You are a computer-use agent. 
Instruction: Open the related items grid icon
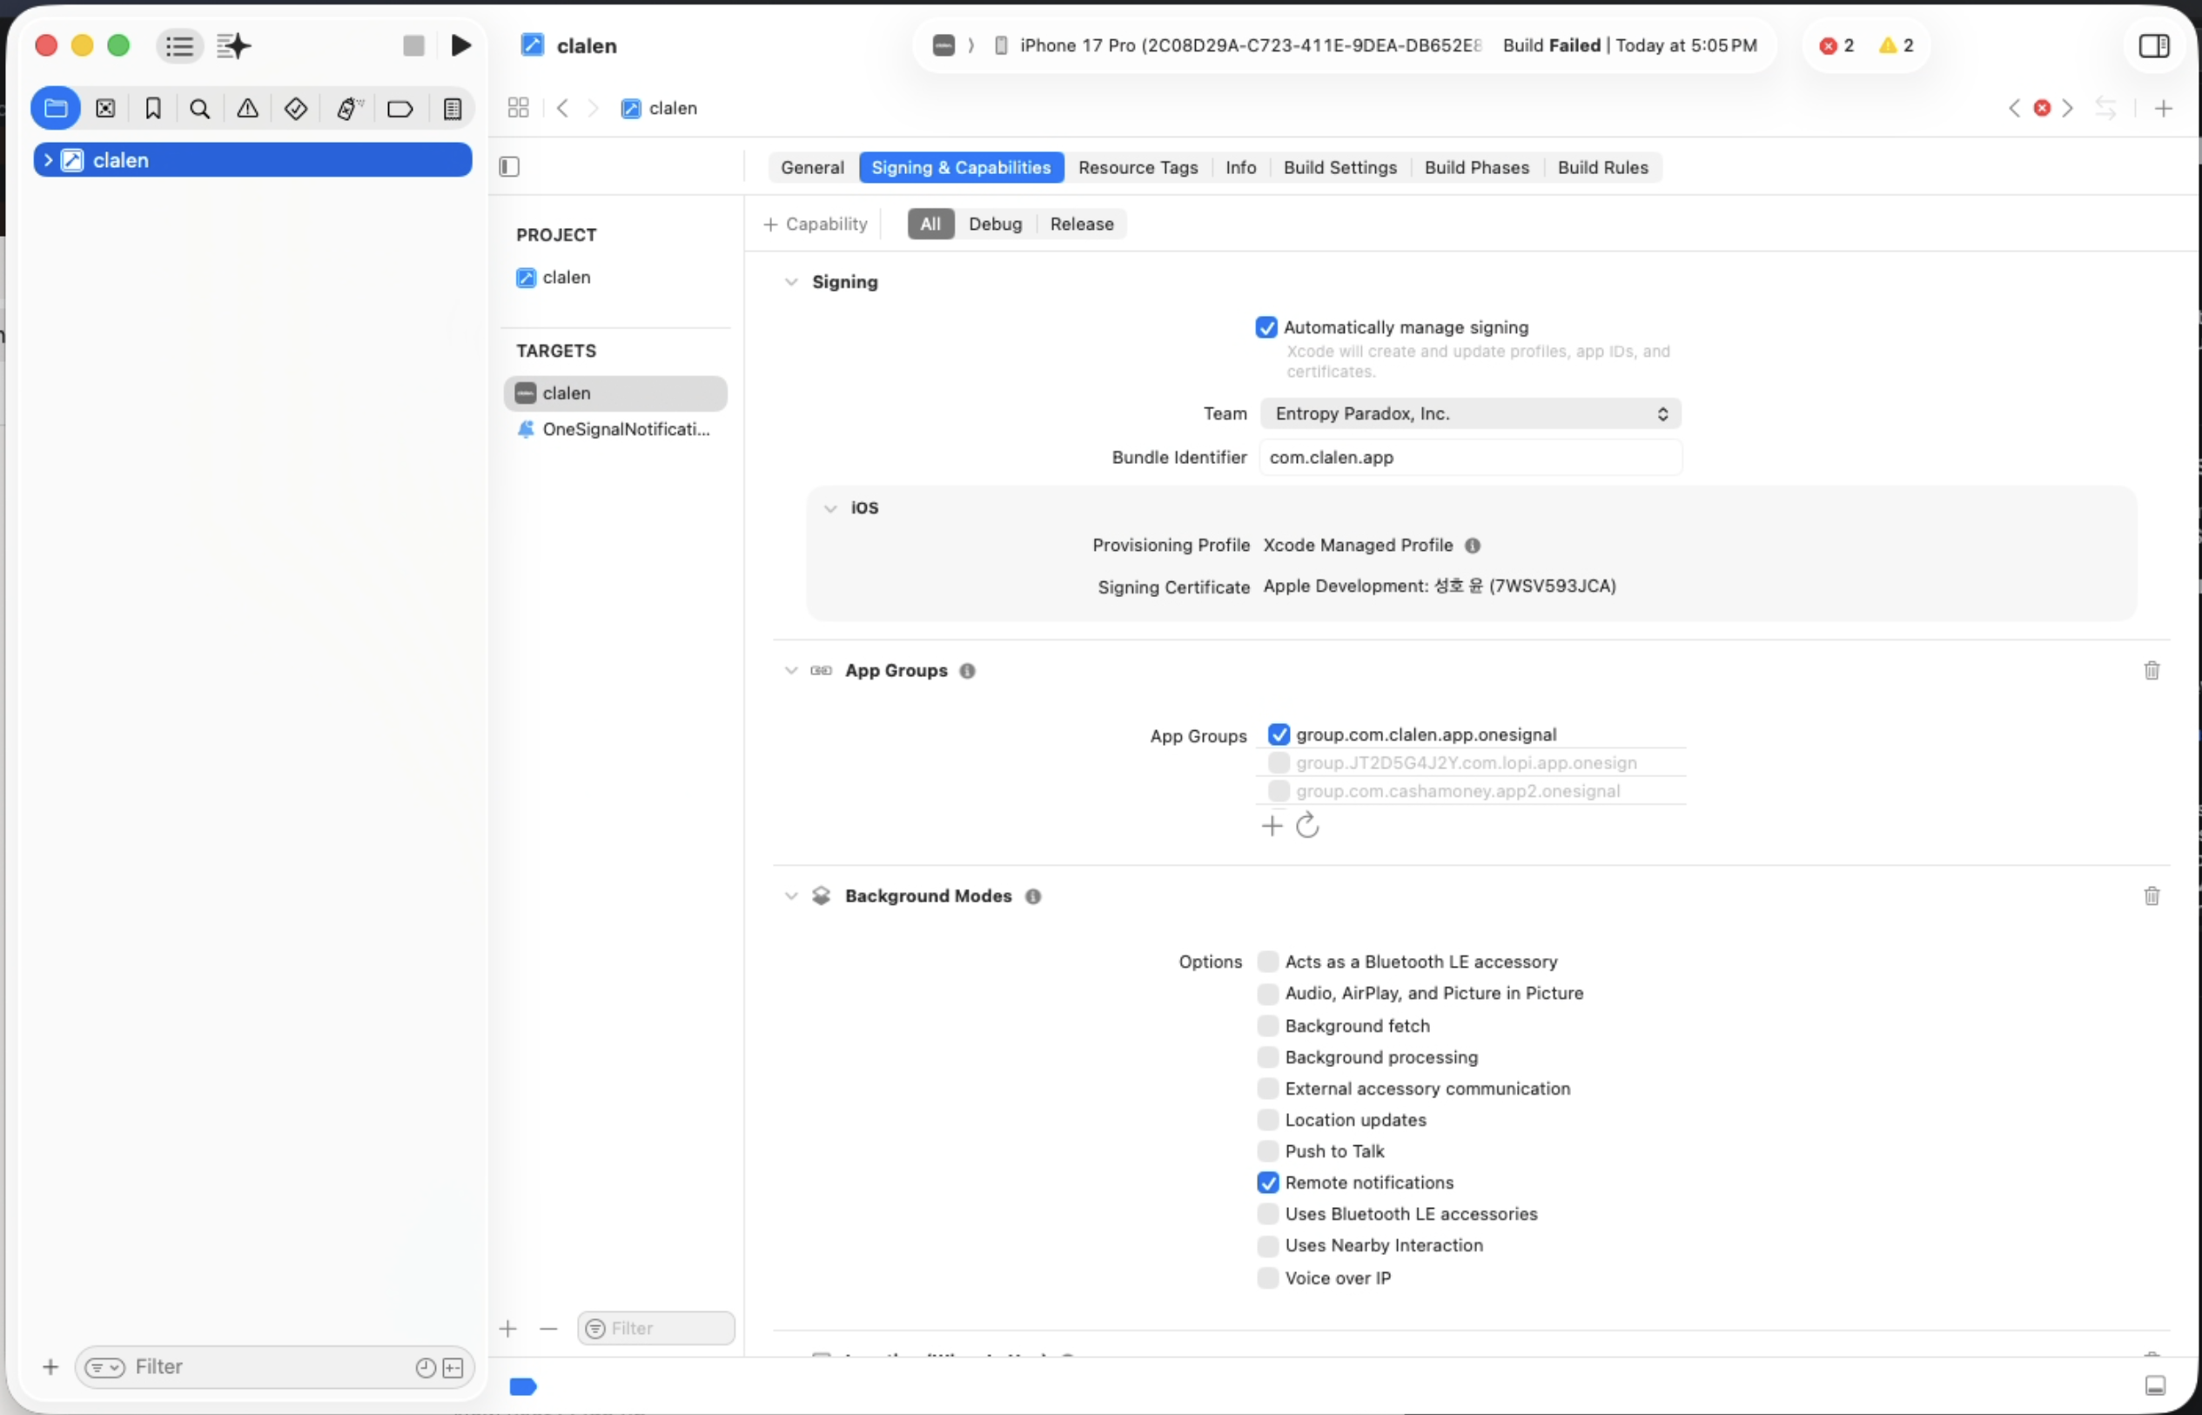click(x=519, y=108)
